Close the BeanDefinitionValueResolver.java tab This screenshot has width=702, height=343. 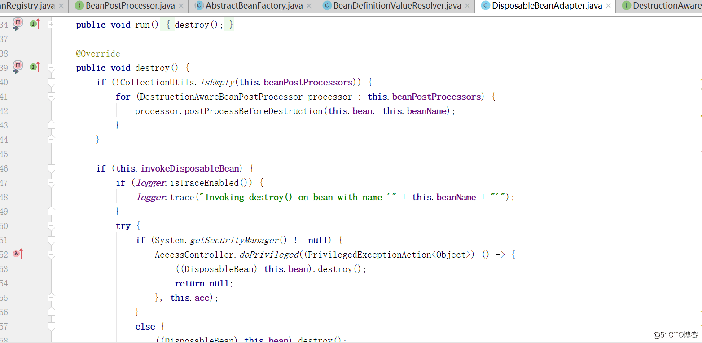point(467,6)
